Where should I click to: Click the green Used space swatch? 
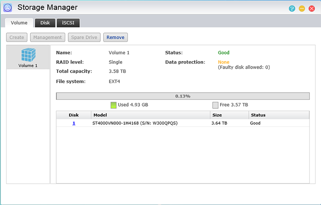click(114, 105)
